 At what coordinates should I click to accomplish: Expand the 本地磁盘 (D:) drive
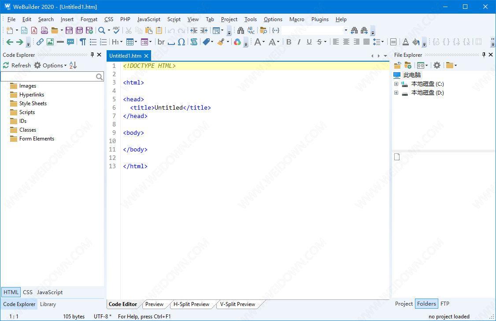tap(396, 92)
